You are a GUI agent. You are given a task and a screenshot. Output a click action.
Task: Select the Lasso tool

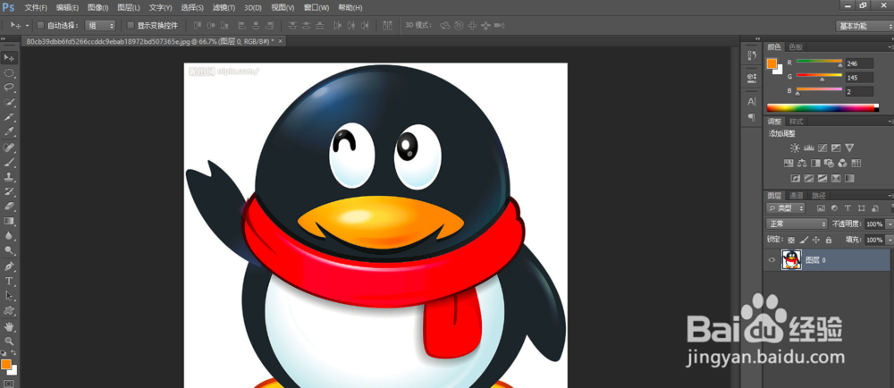tap(9, 88)
